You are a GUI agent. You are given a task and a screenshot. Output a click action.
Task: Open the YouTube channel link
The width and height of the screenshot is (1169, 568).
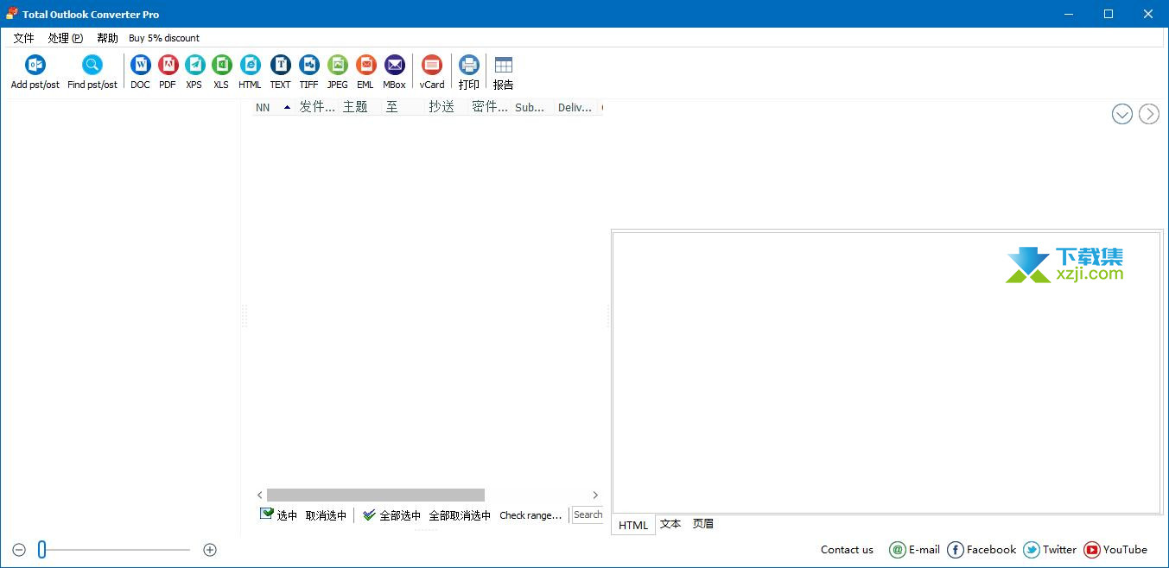point(1115,550)
